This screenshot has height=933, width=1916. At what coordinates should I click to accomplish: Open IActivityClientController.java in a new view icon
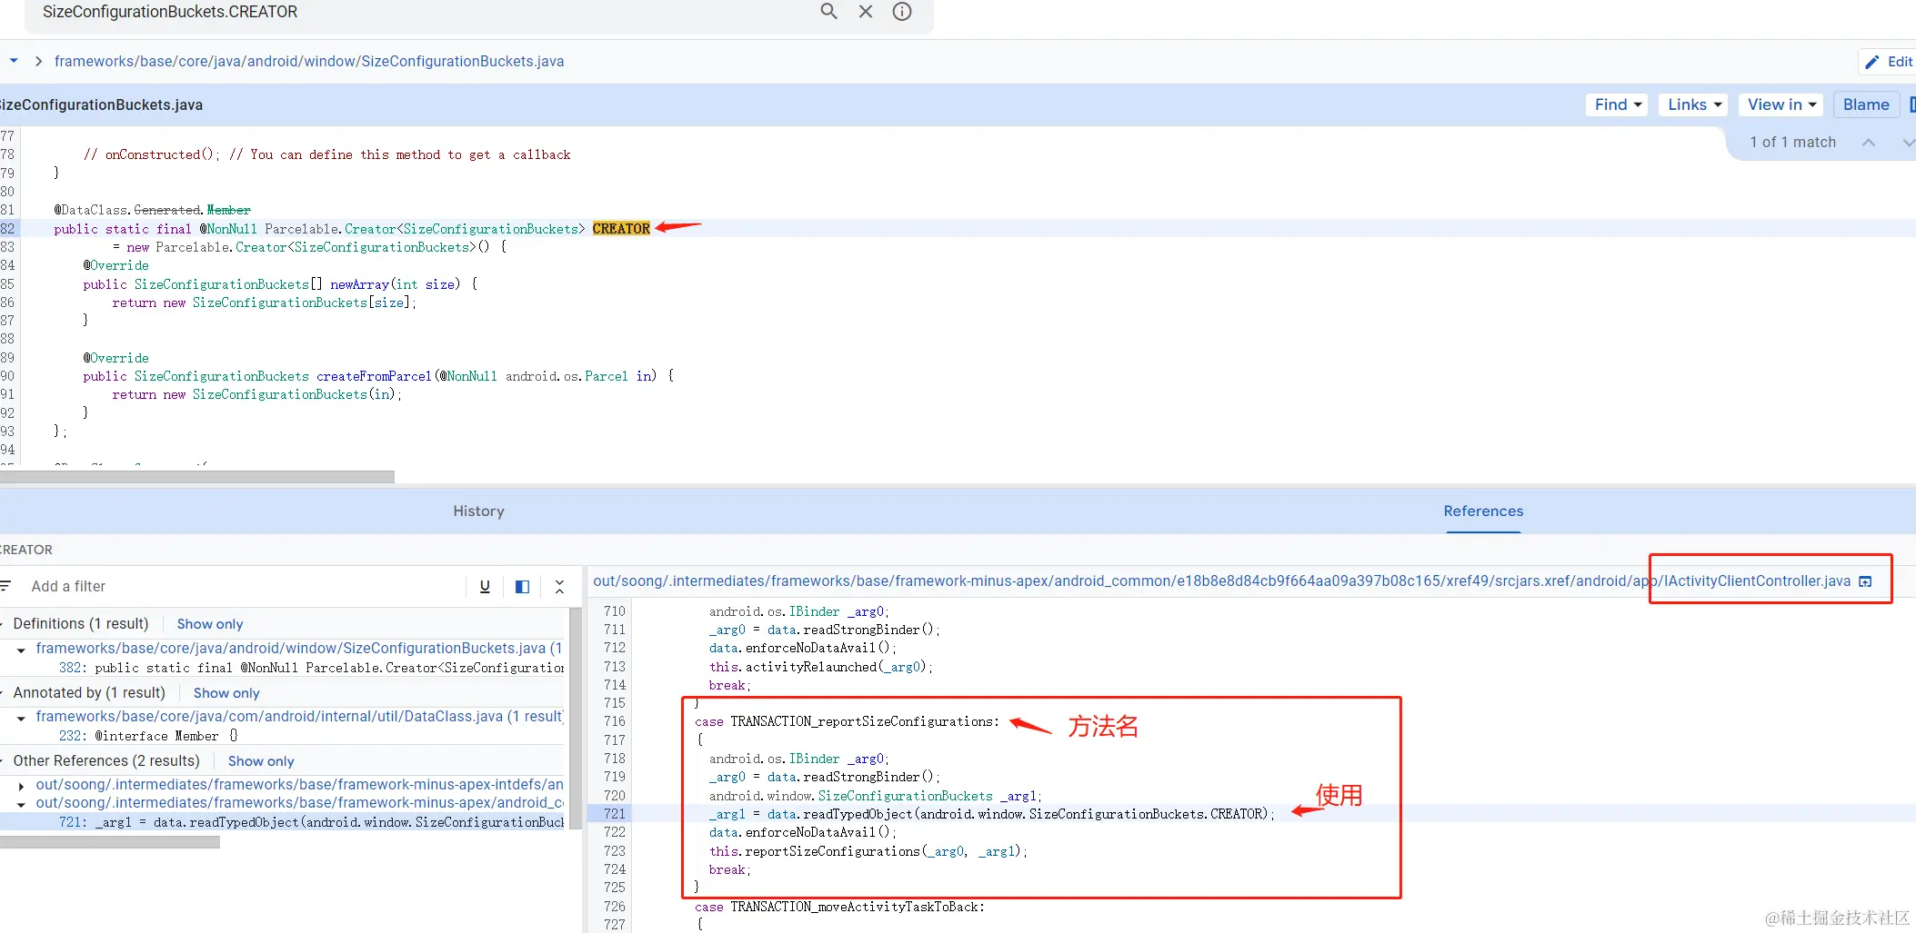1865,581
